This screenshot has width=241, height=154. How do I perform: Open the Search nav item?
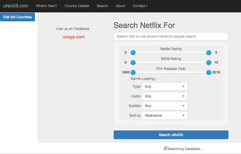click(102, 6)
